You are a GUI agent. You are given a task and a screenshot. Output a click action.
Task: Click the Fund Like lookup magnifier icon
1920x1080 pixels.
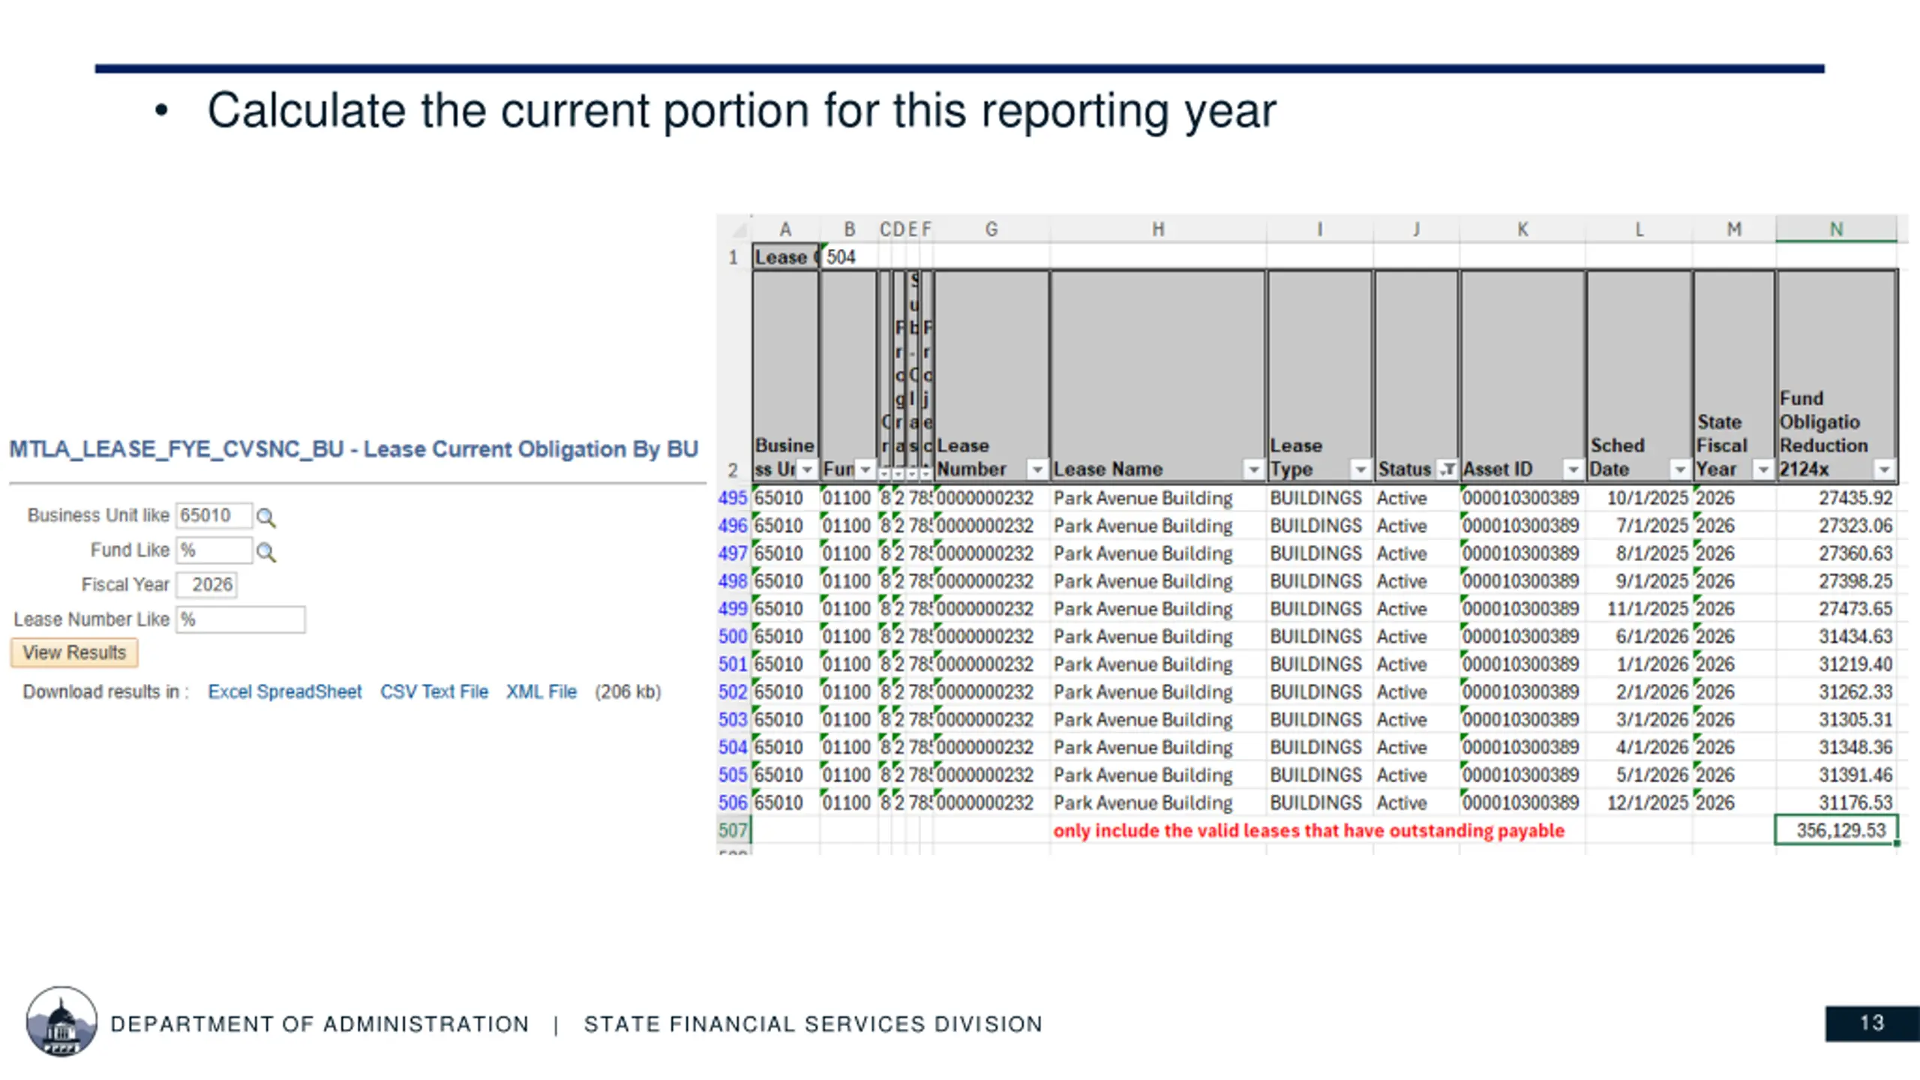coord(265,553)
